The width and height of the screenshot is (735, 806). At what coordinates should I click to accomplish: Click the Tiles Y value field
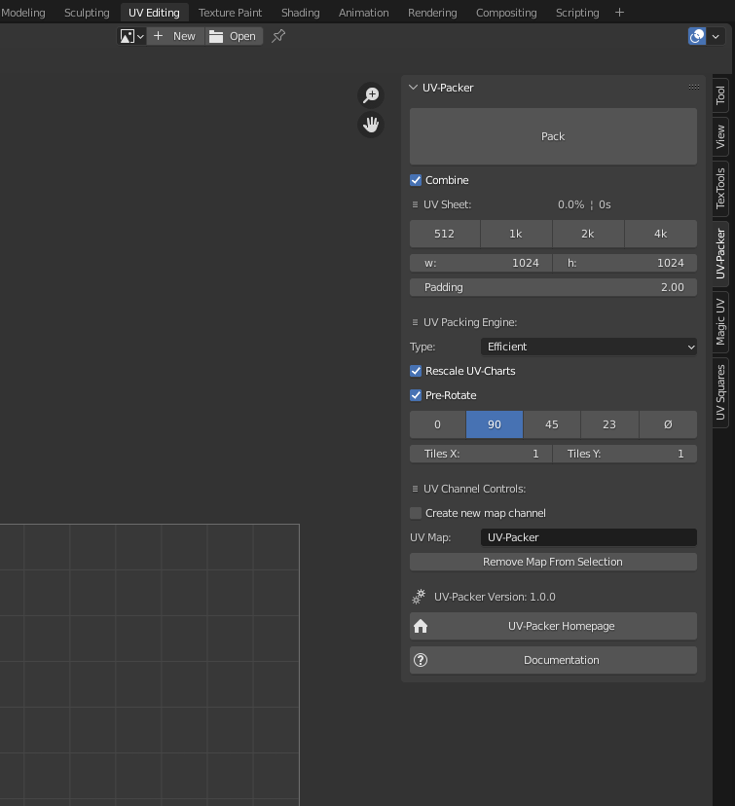click(625, 454)
